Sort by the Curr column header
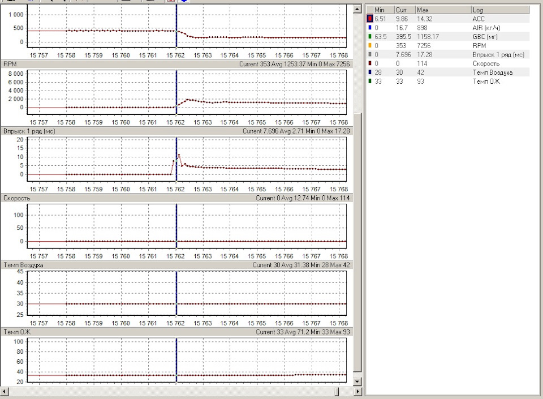The width and height of the screenshot is (543, 399). (x=404, y=10)
